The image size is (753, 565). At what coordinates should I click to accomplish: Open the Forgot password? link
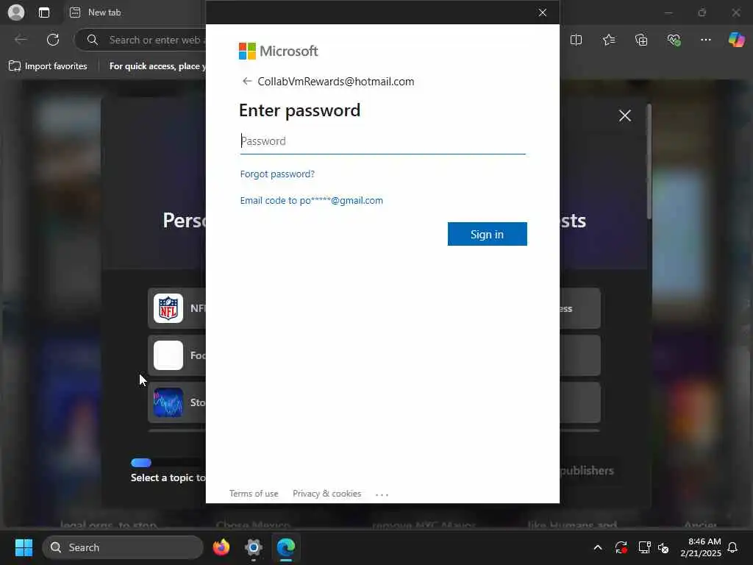click(277, 174)
